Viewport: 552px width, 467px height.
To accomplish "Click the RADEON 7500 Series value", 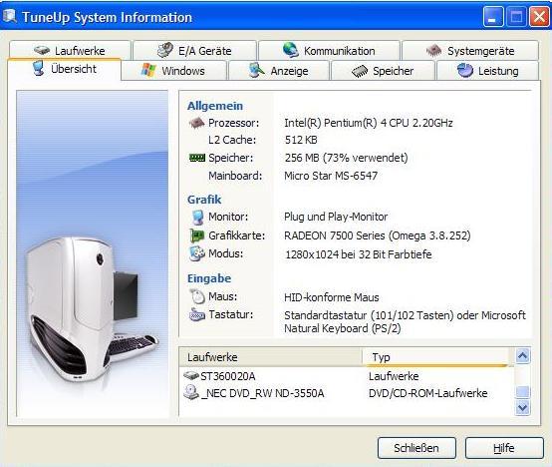I will 377,235.
